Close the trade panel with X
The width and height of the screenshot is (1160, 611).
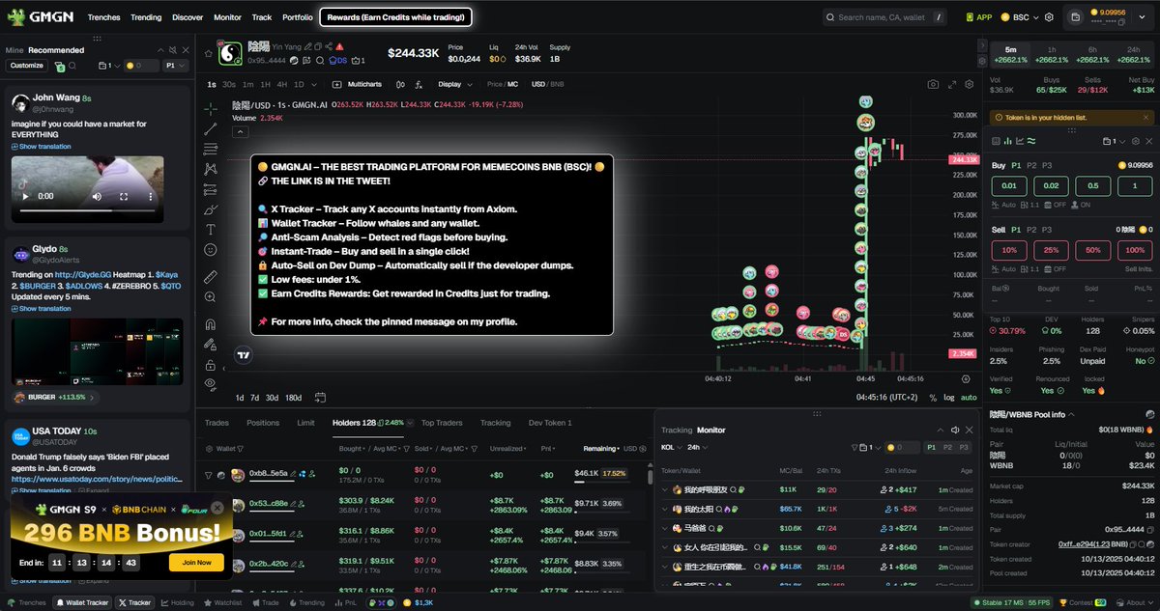[x=1151, y=142]
